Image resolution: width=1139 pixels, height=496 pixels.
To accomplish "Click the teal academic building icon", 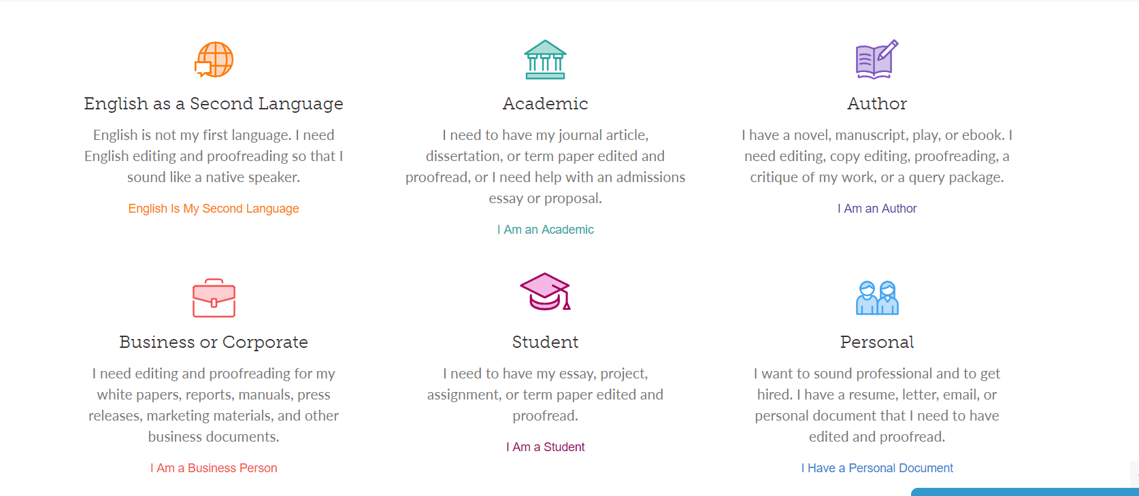I will pos(545,59).
